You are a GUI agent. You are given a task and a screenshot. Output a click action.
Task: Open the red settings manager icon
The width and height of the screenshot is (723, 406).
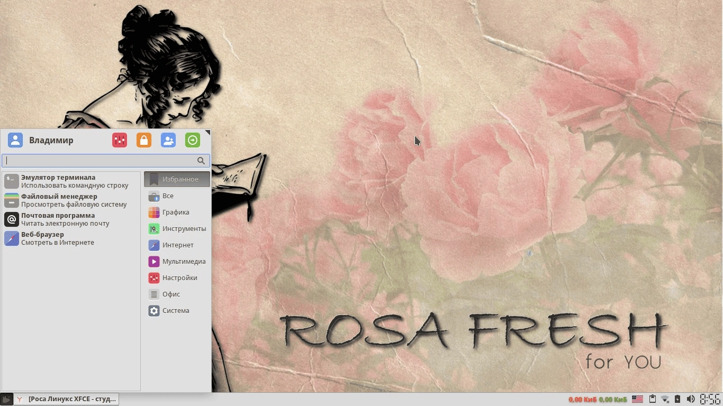120,140
